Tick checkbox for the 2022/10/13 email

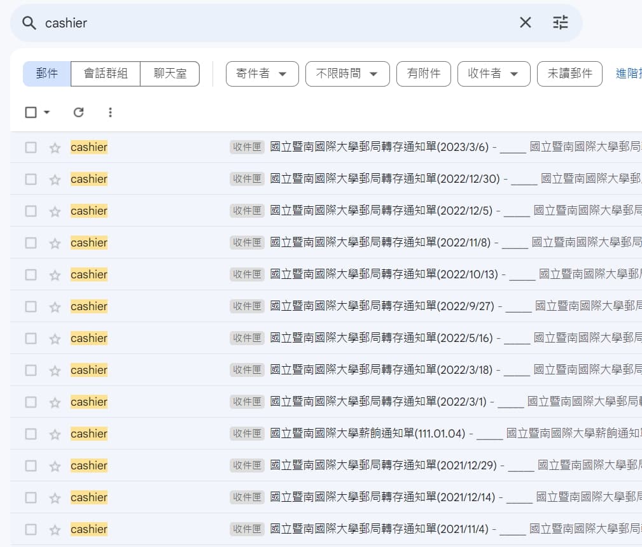31,274
